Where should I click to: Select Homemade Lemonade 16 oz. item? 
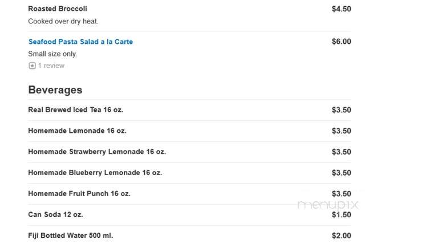(78, 131)
